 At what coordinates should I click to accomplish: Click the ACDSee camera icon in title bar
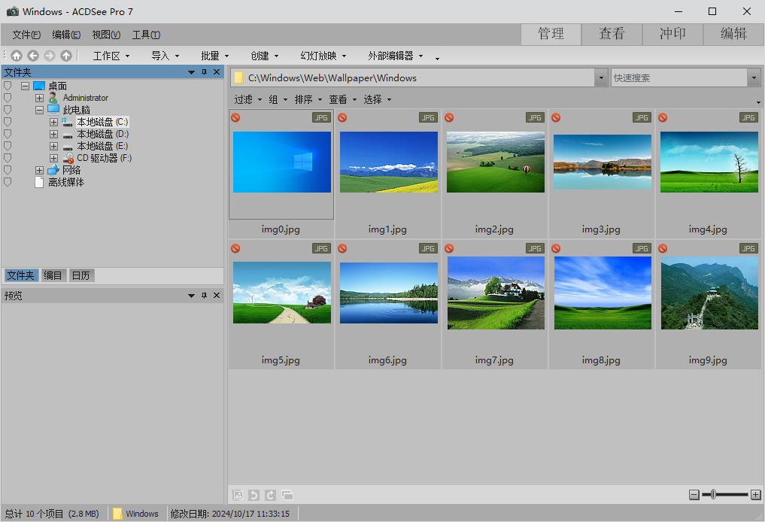coord(13,11)
